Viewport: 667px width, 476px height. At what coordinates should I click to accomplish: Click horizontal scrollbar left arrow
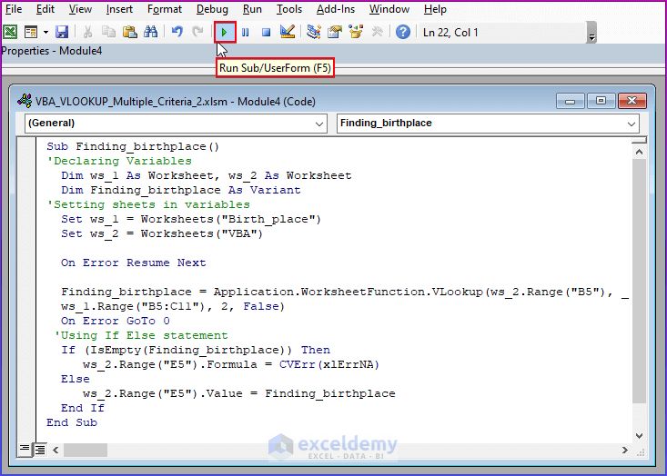pyautogui.click(x=56, y=450)
